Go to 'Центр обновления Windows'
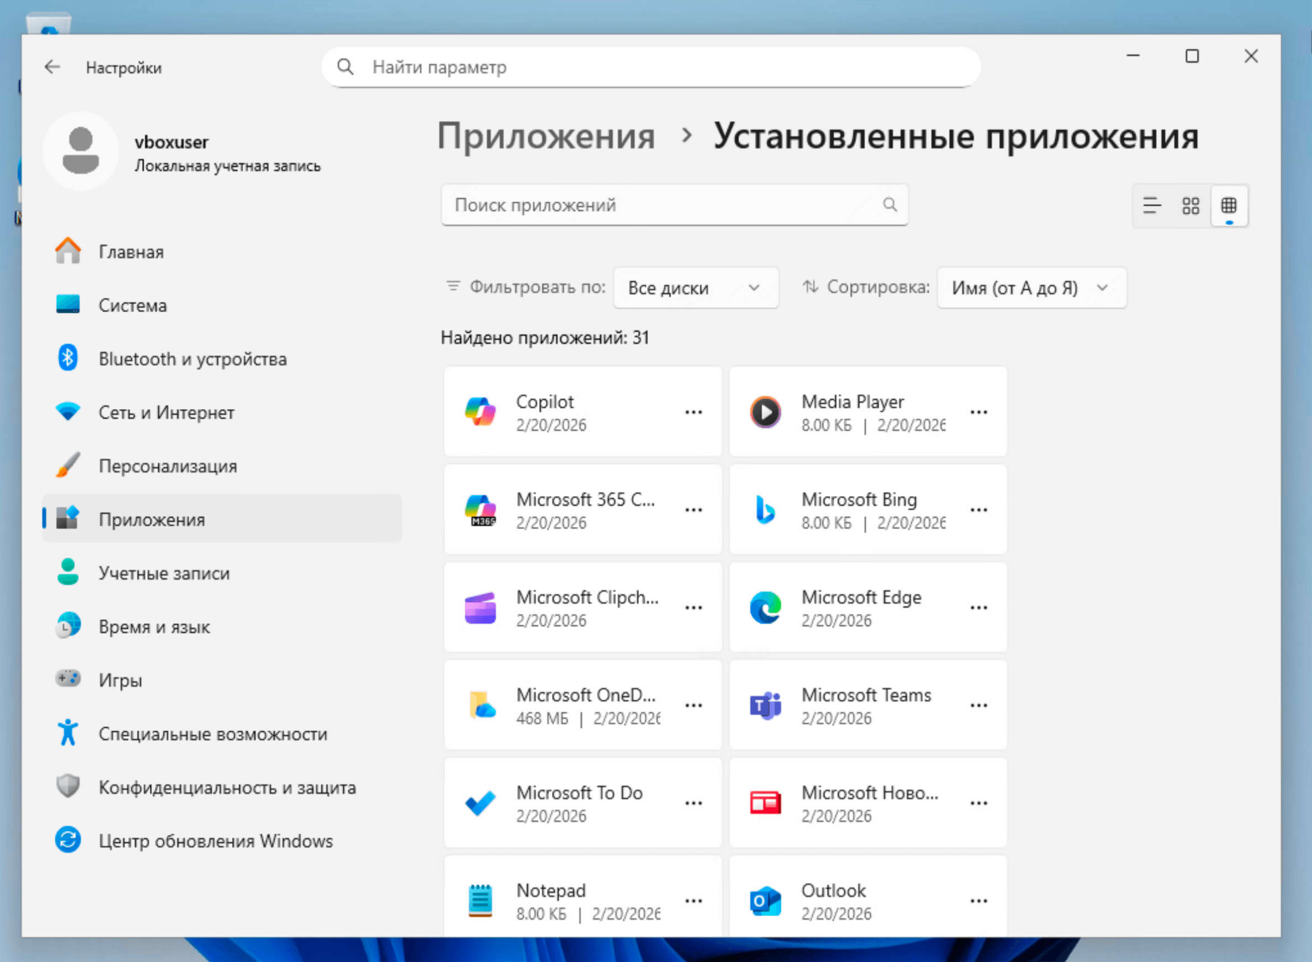 coord(215,841)
